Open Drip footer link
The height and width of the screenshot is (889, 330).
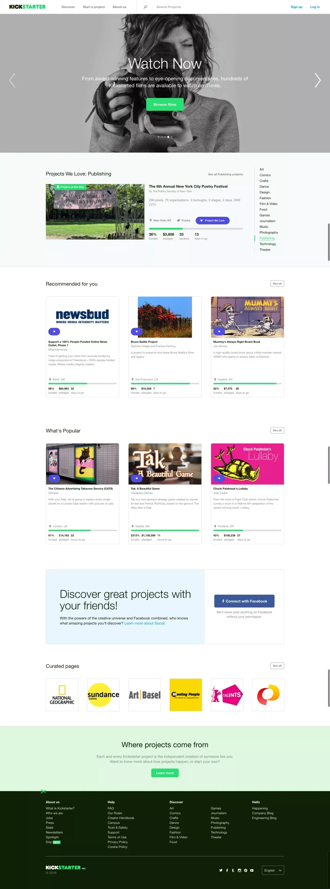[49, 842]
